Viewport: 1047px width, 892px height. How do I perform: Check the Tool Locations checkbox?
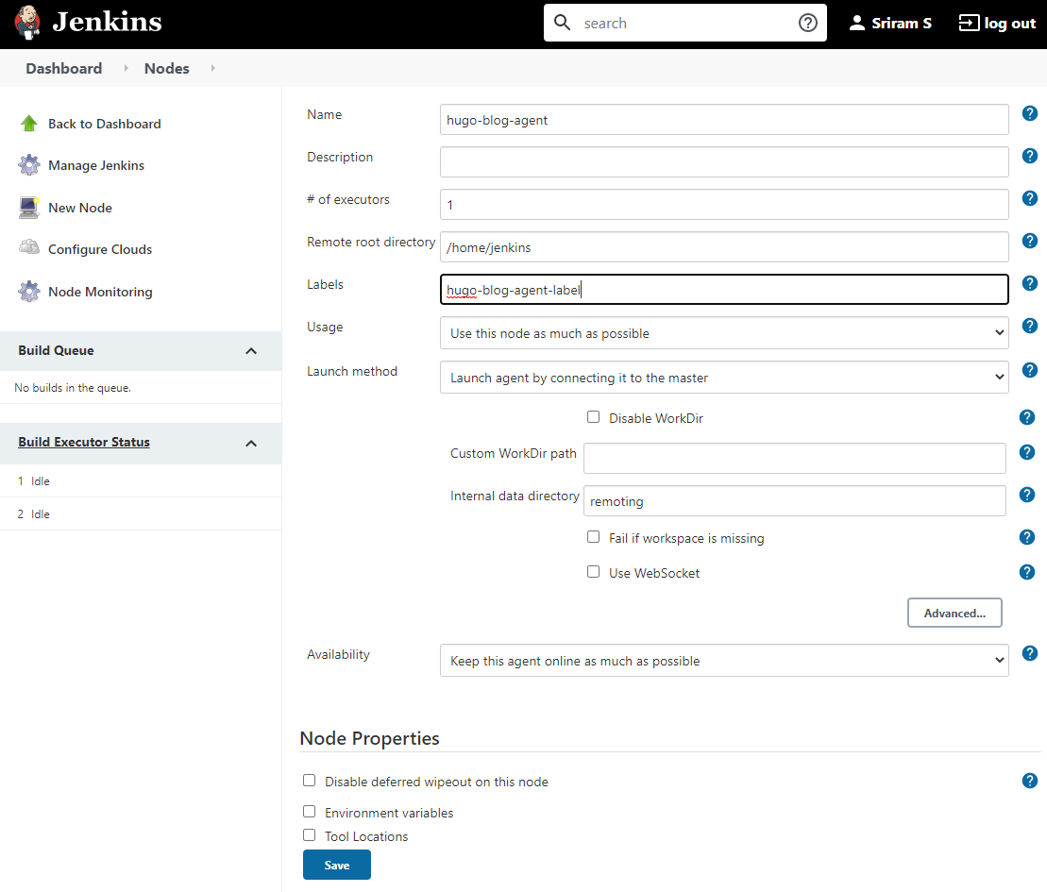[309, 835]
